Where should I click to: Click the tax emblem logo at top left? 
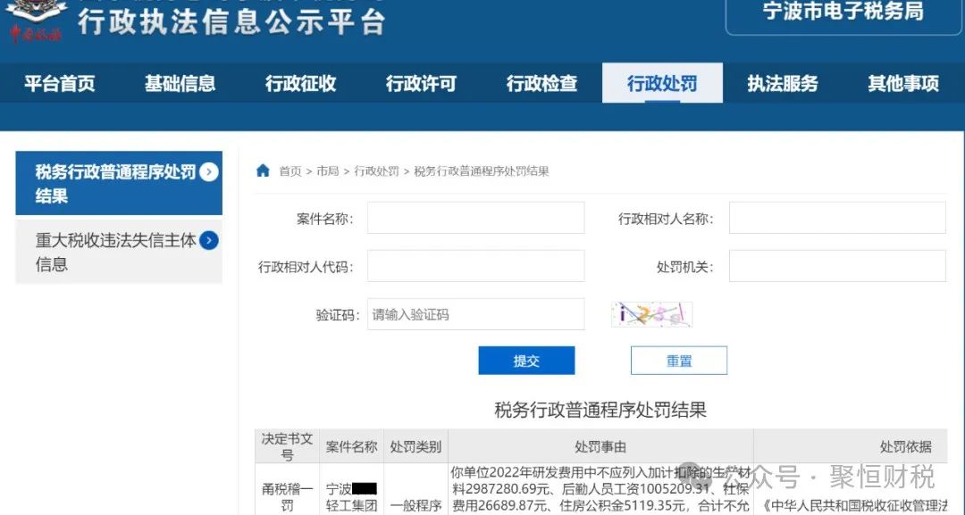point(36,20)
